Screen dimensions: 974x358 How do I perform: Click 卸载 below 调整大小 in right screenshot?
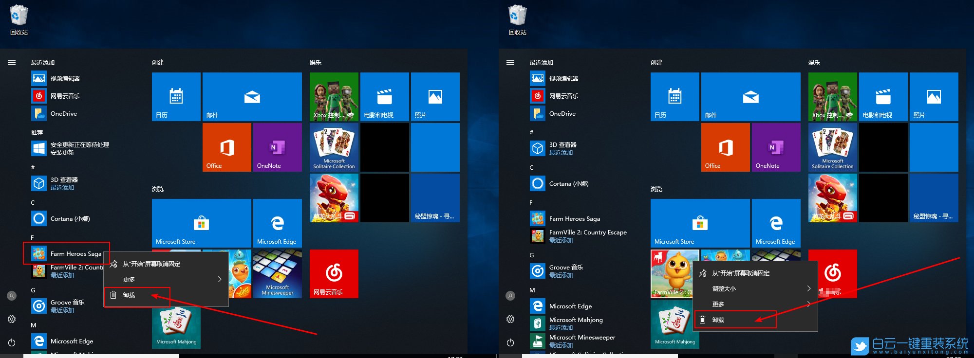point(756,320)
